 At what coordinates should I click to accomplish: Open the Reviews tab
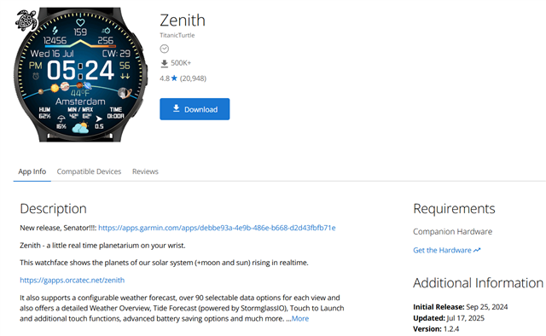(145, 171)
